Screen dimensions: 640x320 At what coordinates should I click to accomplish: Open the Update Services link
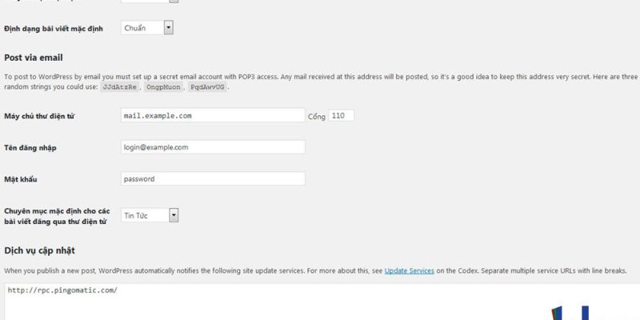click(x=409, y=271)
